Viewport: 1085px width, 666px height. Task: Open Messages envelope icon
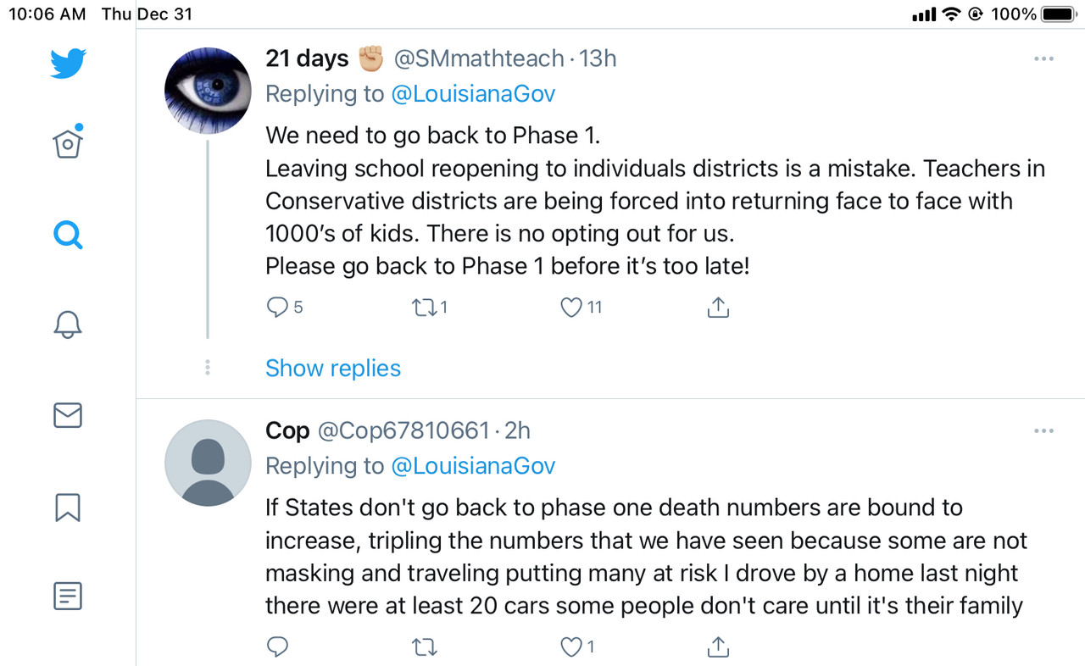68,415
